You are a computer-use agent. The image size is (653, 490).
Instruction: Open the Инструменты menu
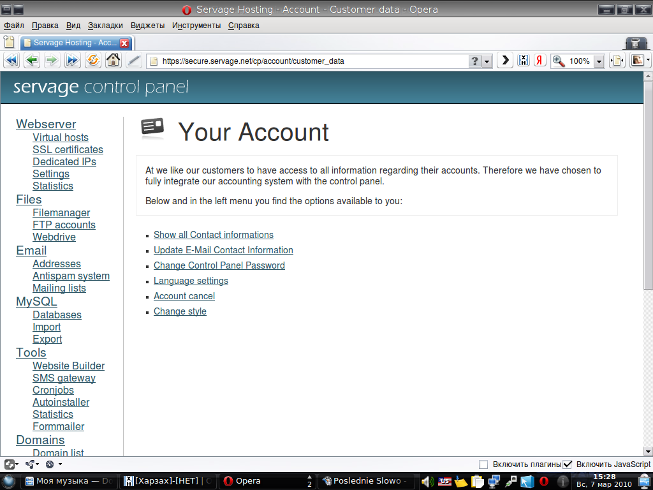[196, 26]
